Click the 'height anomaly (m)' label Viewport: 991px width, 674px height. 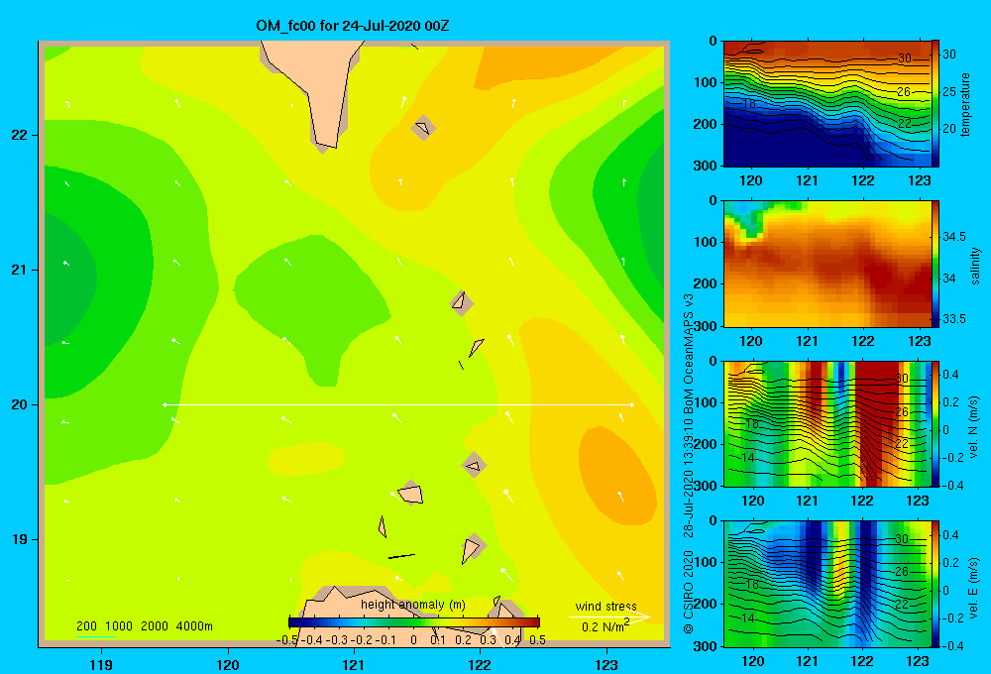pyautogui.click(x=413, y=605)
